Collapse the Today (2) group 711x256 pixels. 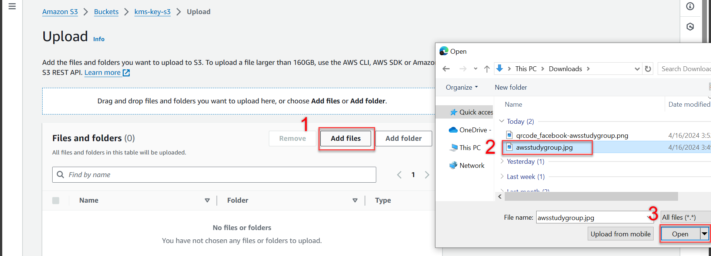point(502,121)
